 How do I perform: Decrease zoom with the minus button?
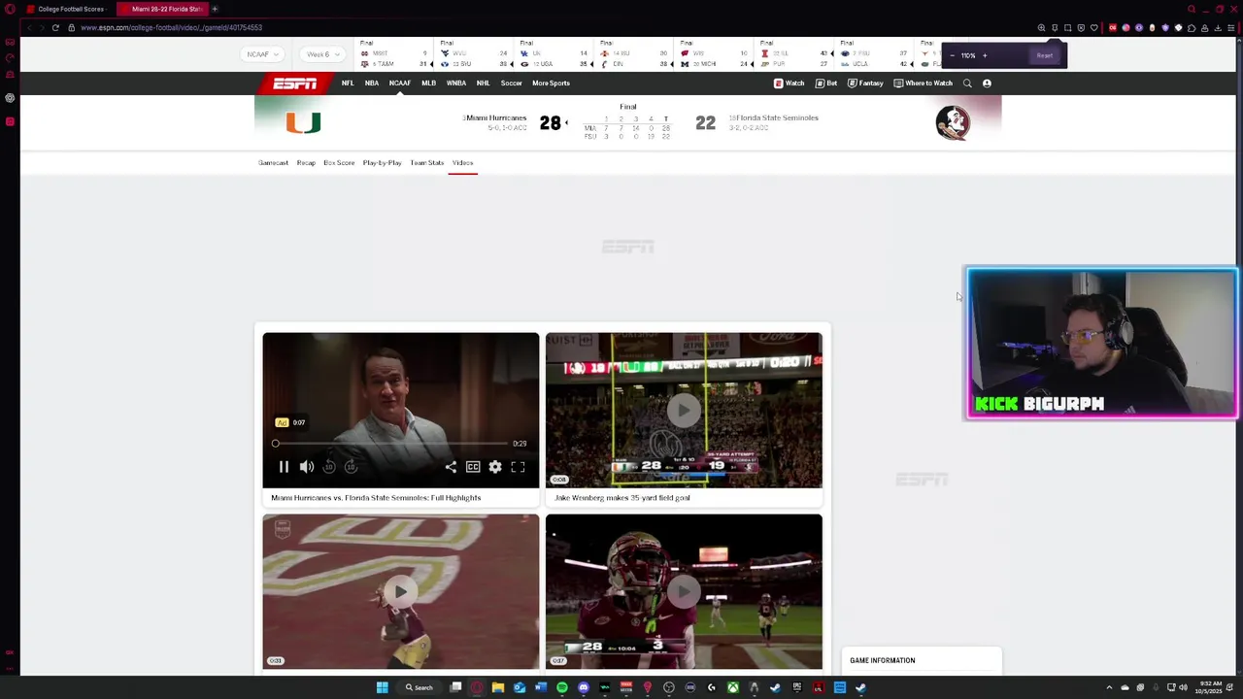pyautogui.click(x=952, y=55)
